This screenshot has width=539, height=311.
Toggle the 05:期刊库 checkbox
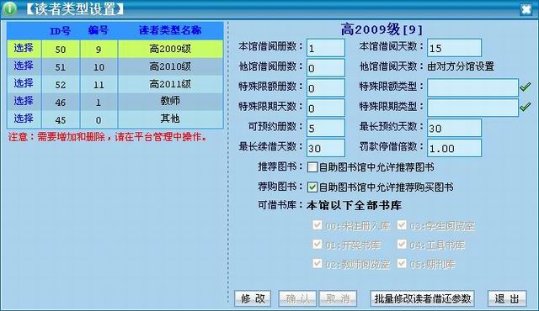[402, 263]
